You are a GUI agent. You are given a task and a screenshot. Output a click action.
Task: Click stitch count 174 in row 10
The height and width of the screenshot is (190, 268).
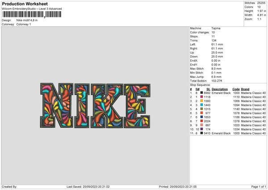(208, 130)
